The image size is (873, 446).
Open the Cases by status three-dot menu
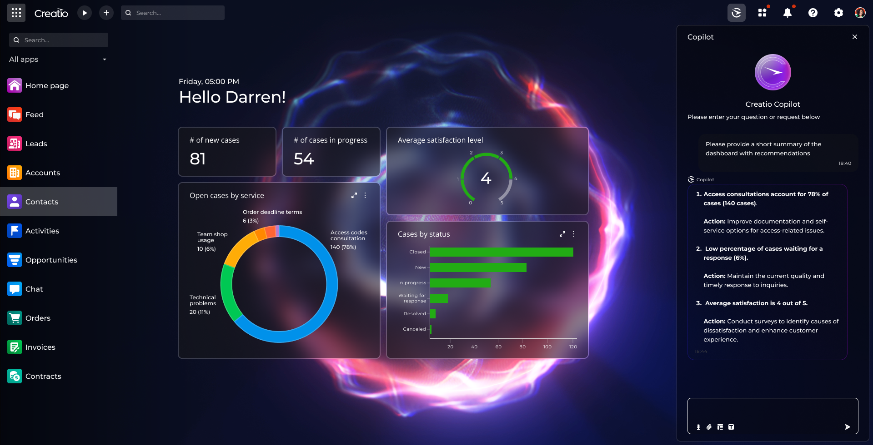pyautogui.click(x=573, y=234)
